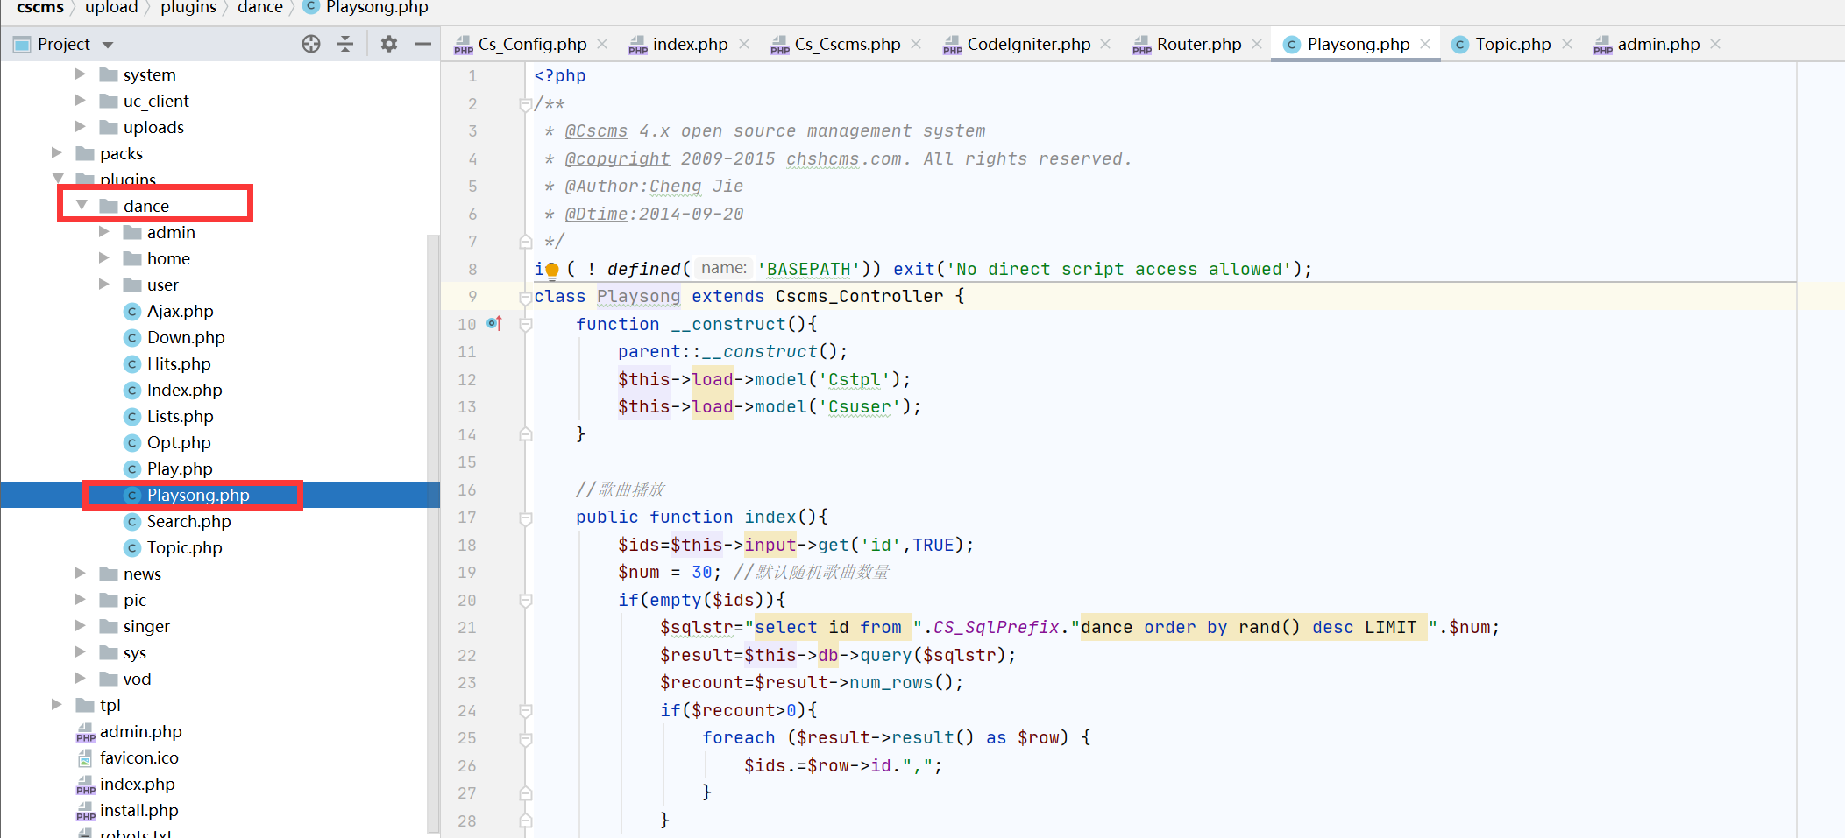
Task: Click the 'cscms' breadcrumb root
Action: tap(40, 8)
